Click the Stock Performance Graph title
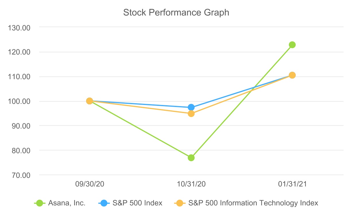 tap(176, 13)
